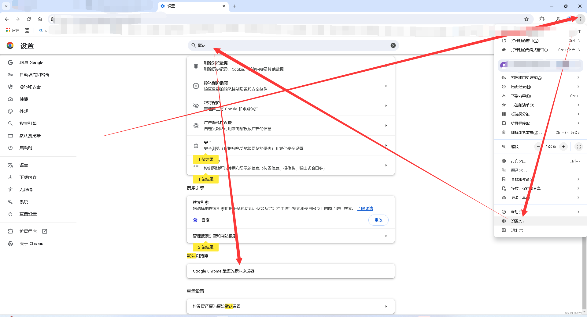The width and height of the screenshot is (587, 317).
Task: Open the home page button
Action: [40, 19]
